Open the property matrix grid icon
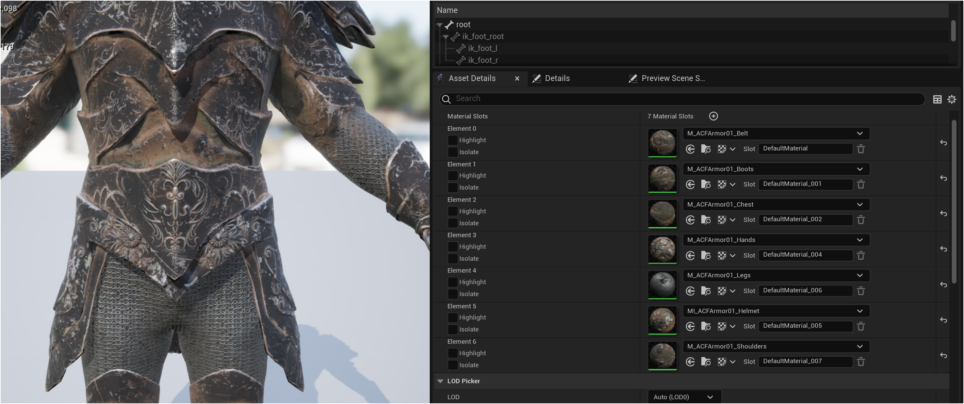 point(937,99)
